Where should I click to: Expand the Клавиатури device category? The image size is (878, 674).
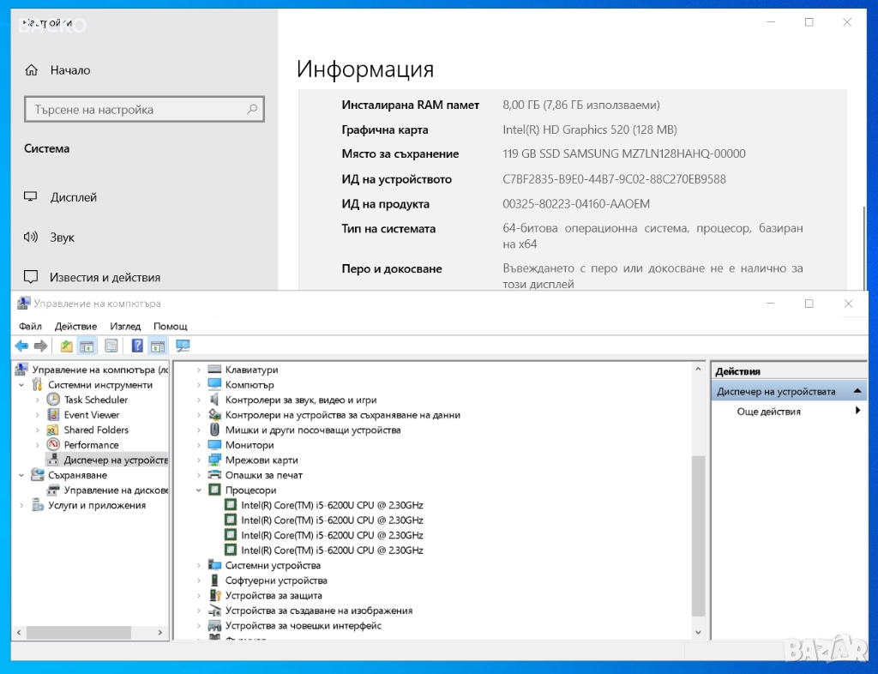pyautogui.click(x=199, y=370)
